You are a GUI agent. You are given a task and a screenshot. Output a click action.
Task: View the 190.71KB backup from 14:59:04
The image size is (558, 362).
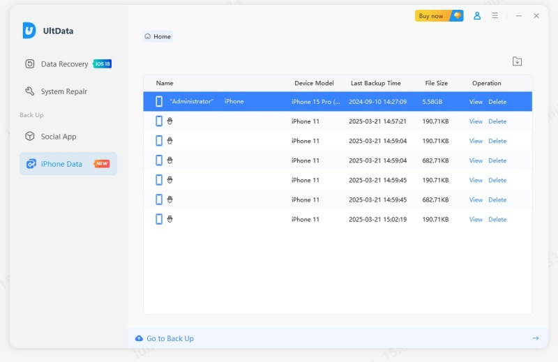point(476,141)
